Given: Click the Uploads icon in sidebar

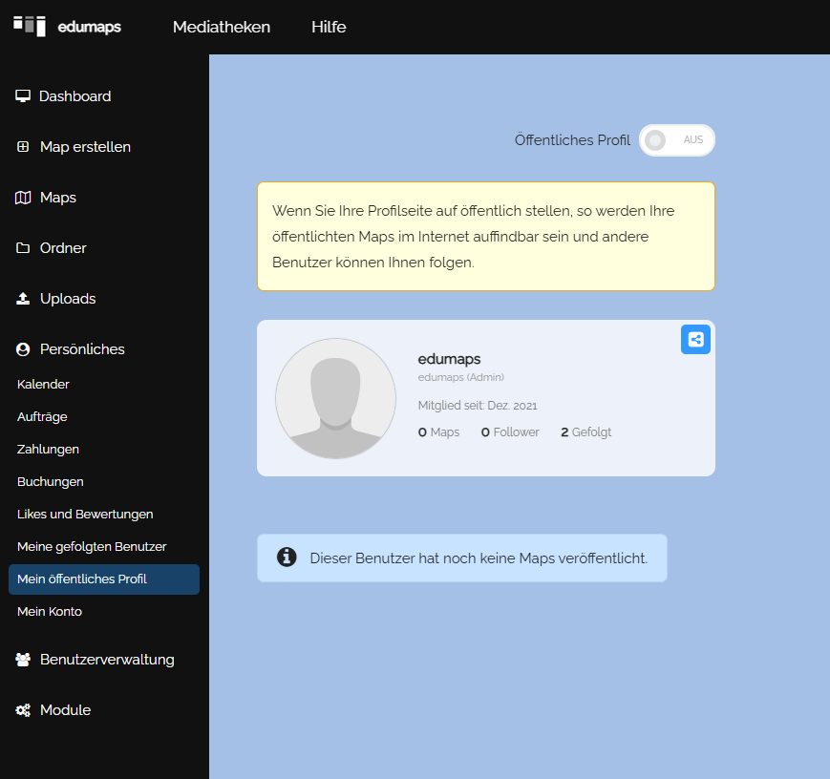Looking at the screenshot, I should coord(24,299).
